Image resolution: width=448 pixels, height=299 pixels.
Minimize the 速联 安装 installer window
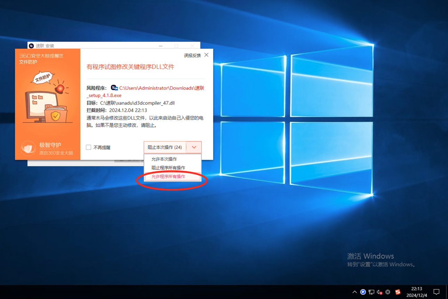pyautogui.click(x=160, y=46)
